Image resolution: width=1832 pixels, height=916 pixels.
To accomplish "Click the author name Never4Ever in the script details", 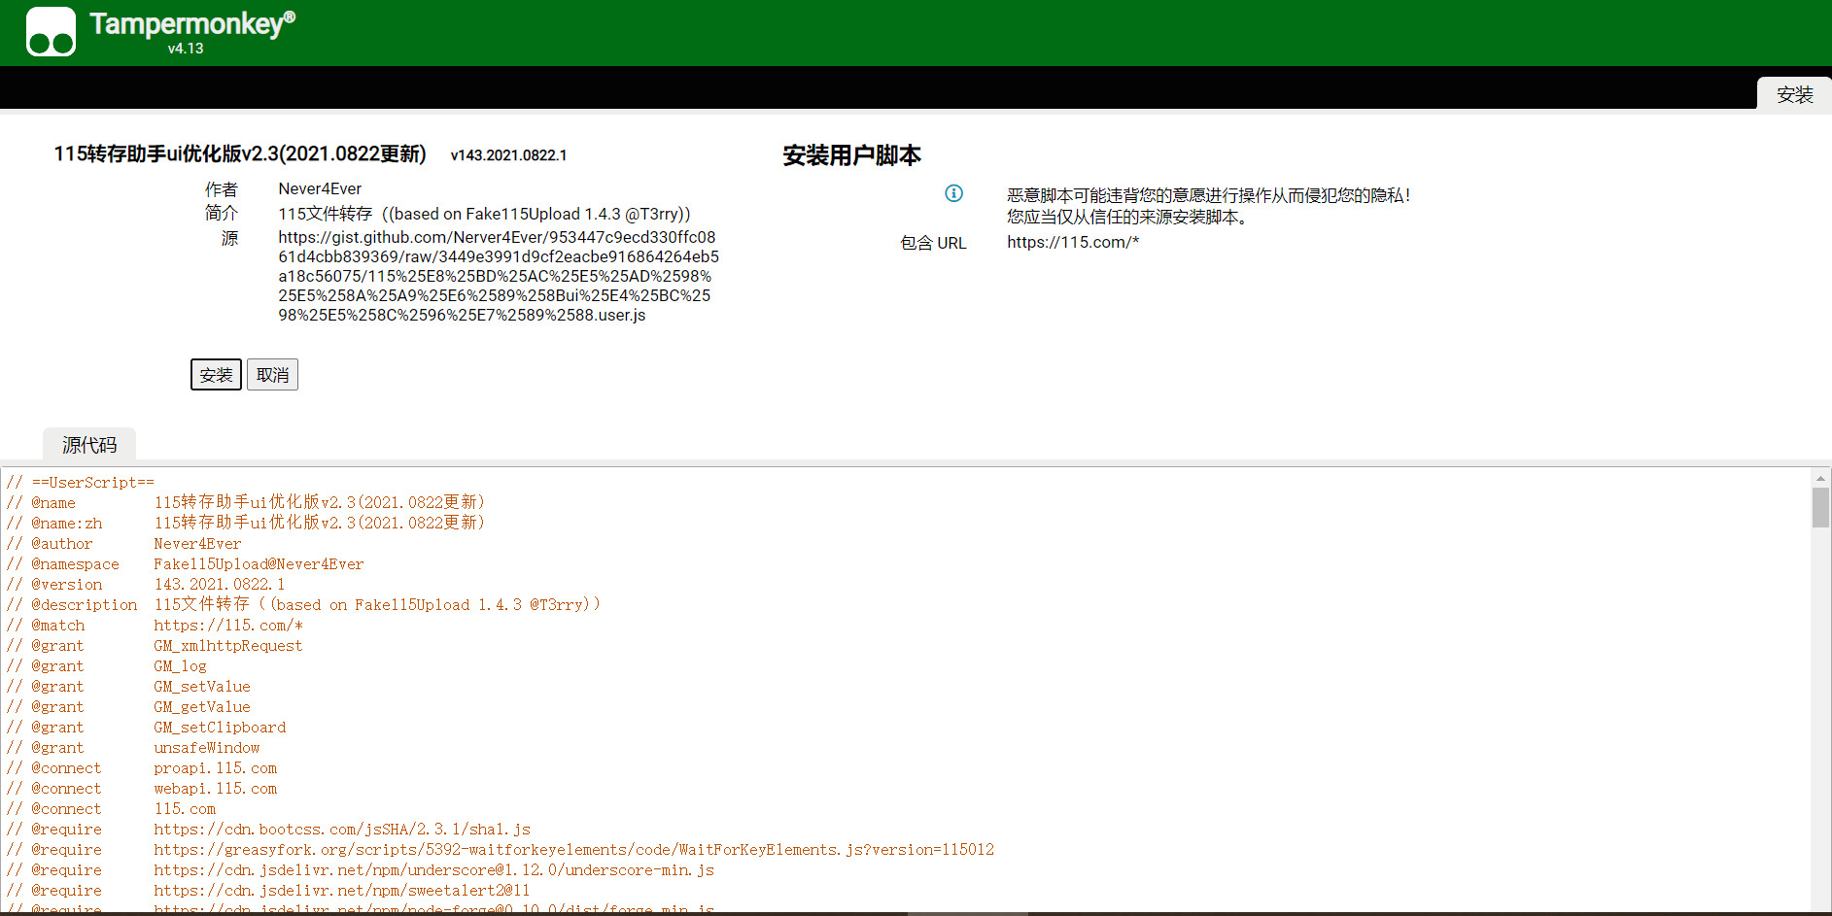I will [x=320, y=188].
